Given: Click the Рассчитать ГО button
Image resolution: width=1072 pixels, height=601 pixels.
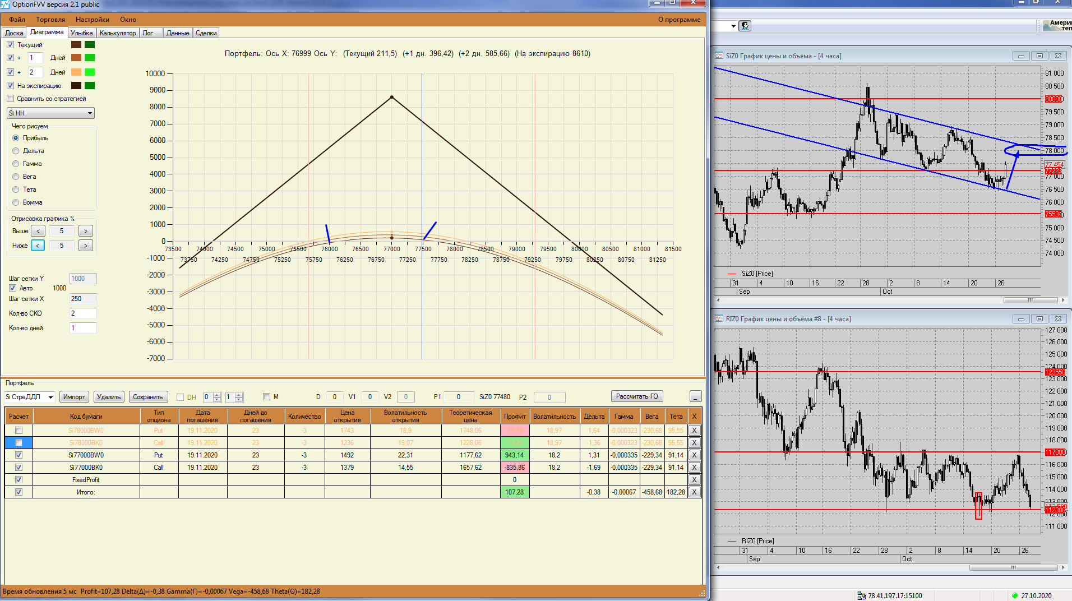Looking at the screenshot, I should click(637, 396).
